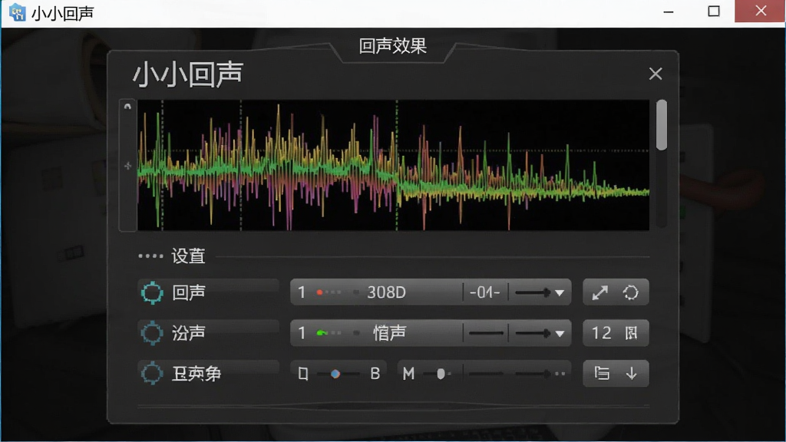Image resolution: width=786 pixels, height=442 pixels.
Task: Click the green indicator in the 浴声 row
Action: 322,333
